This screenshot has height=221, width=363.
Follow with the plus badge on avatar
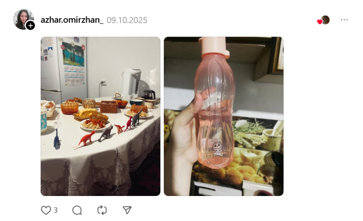point(31,25)
